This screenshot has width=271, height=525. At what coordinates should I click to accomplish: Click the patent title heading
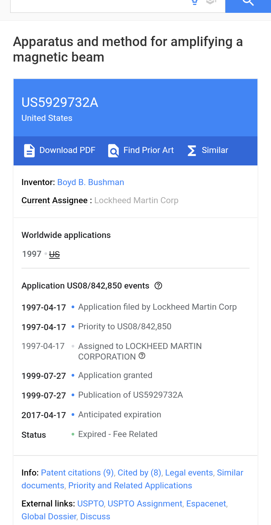pos(128,49)
